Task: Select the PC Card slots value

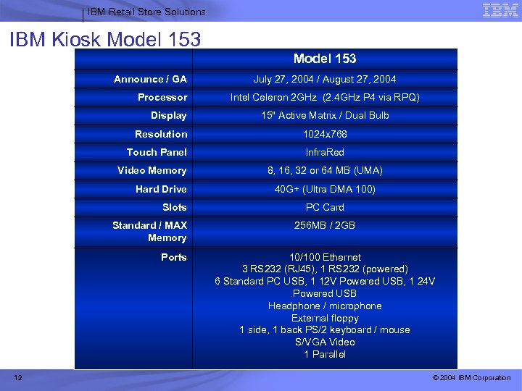Action: [325, 207]
